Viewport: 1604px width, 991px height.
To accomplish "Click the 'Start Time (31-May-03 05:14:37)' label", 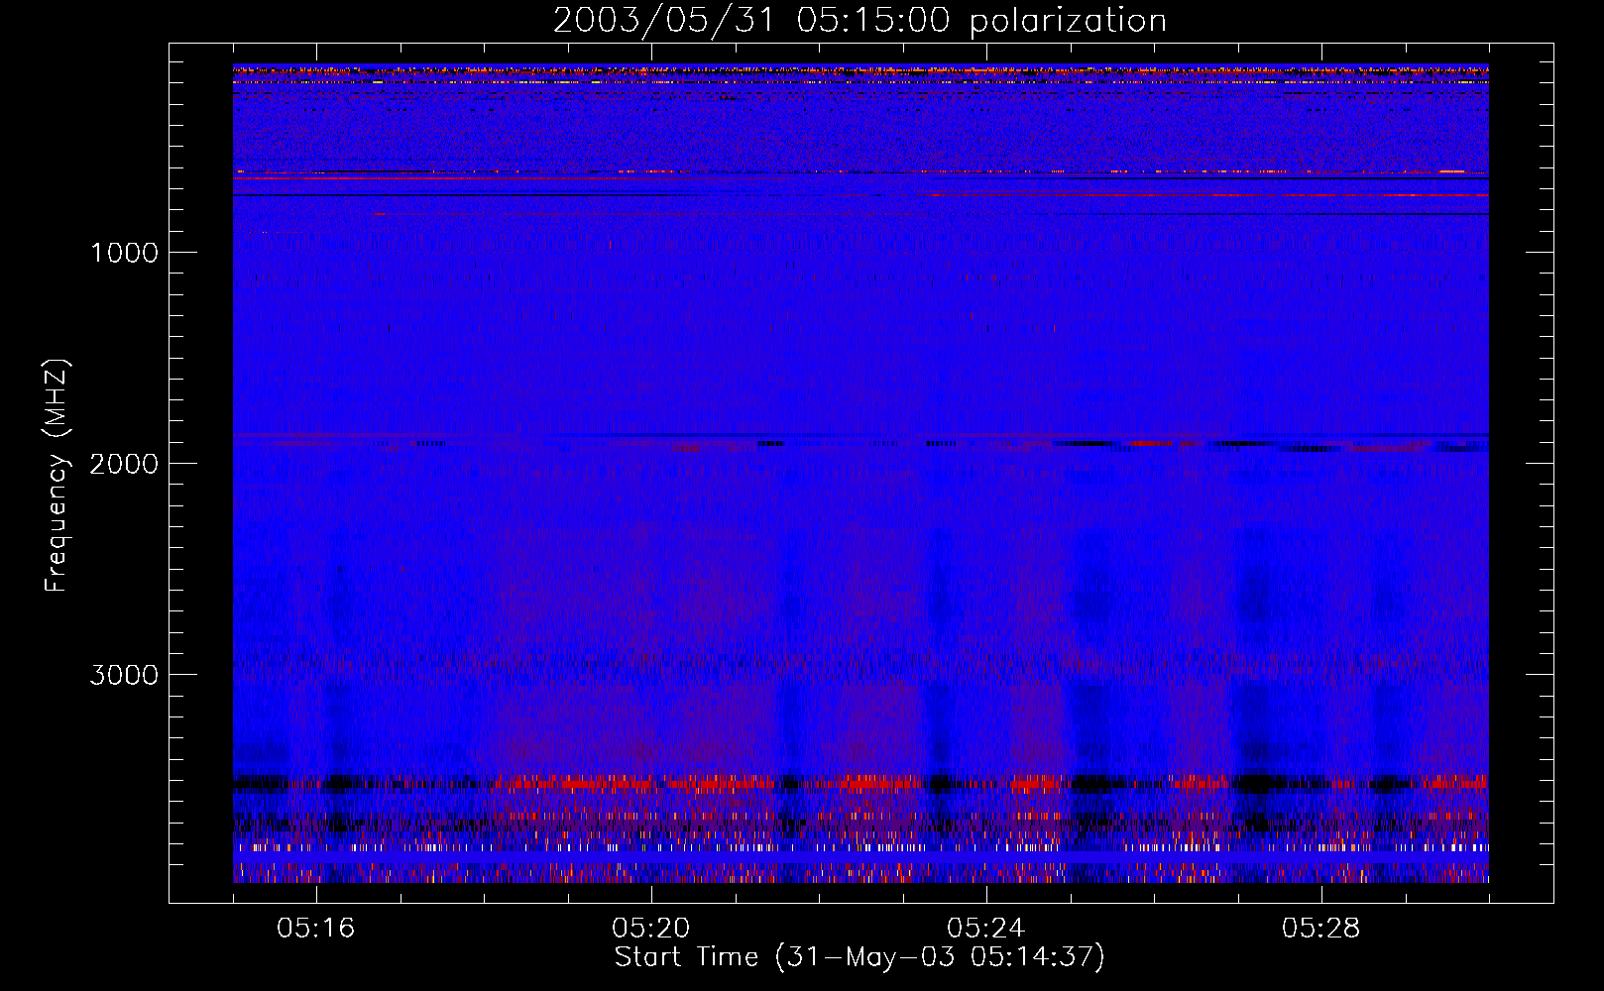I will click(x=859, y=957).
